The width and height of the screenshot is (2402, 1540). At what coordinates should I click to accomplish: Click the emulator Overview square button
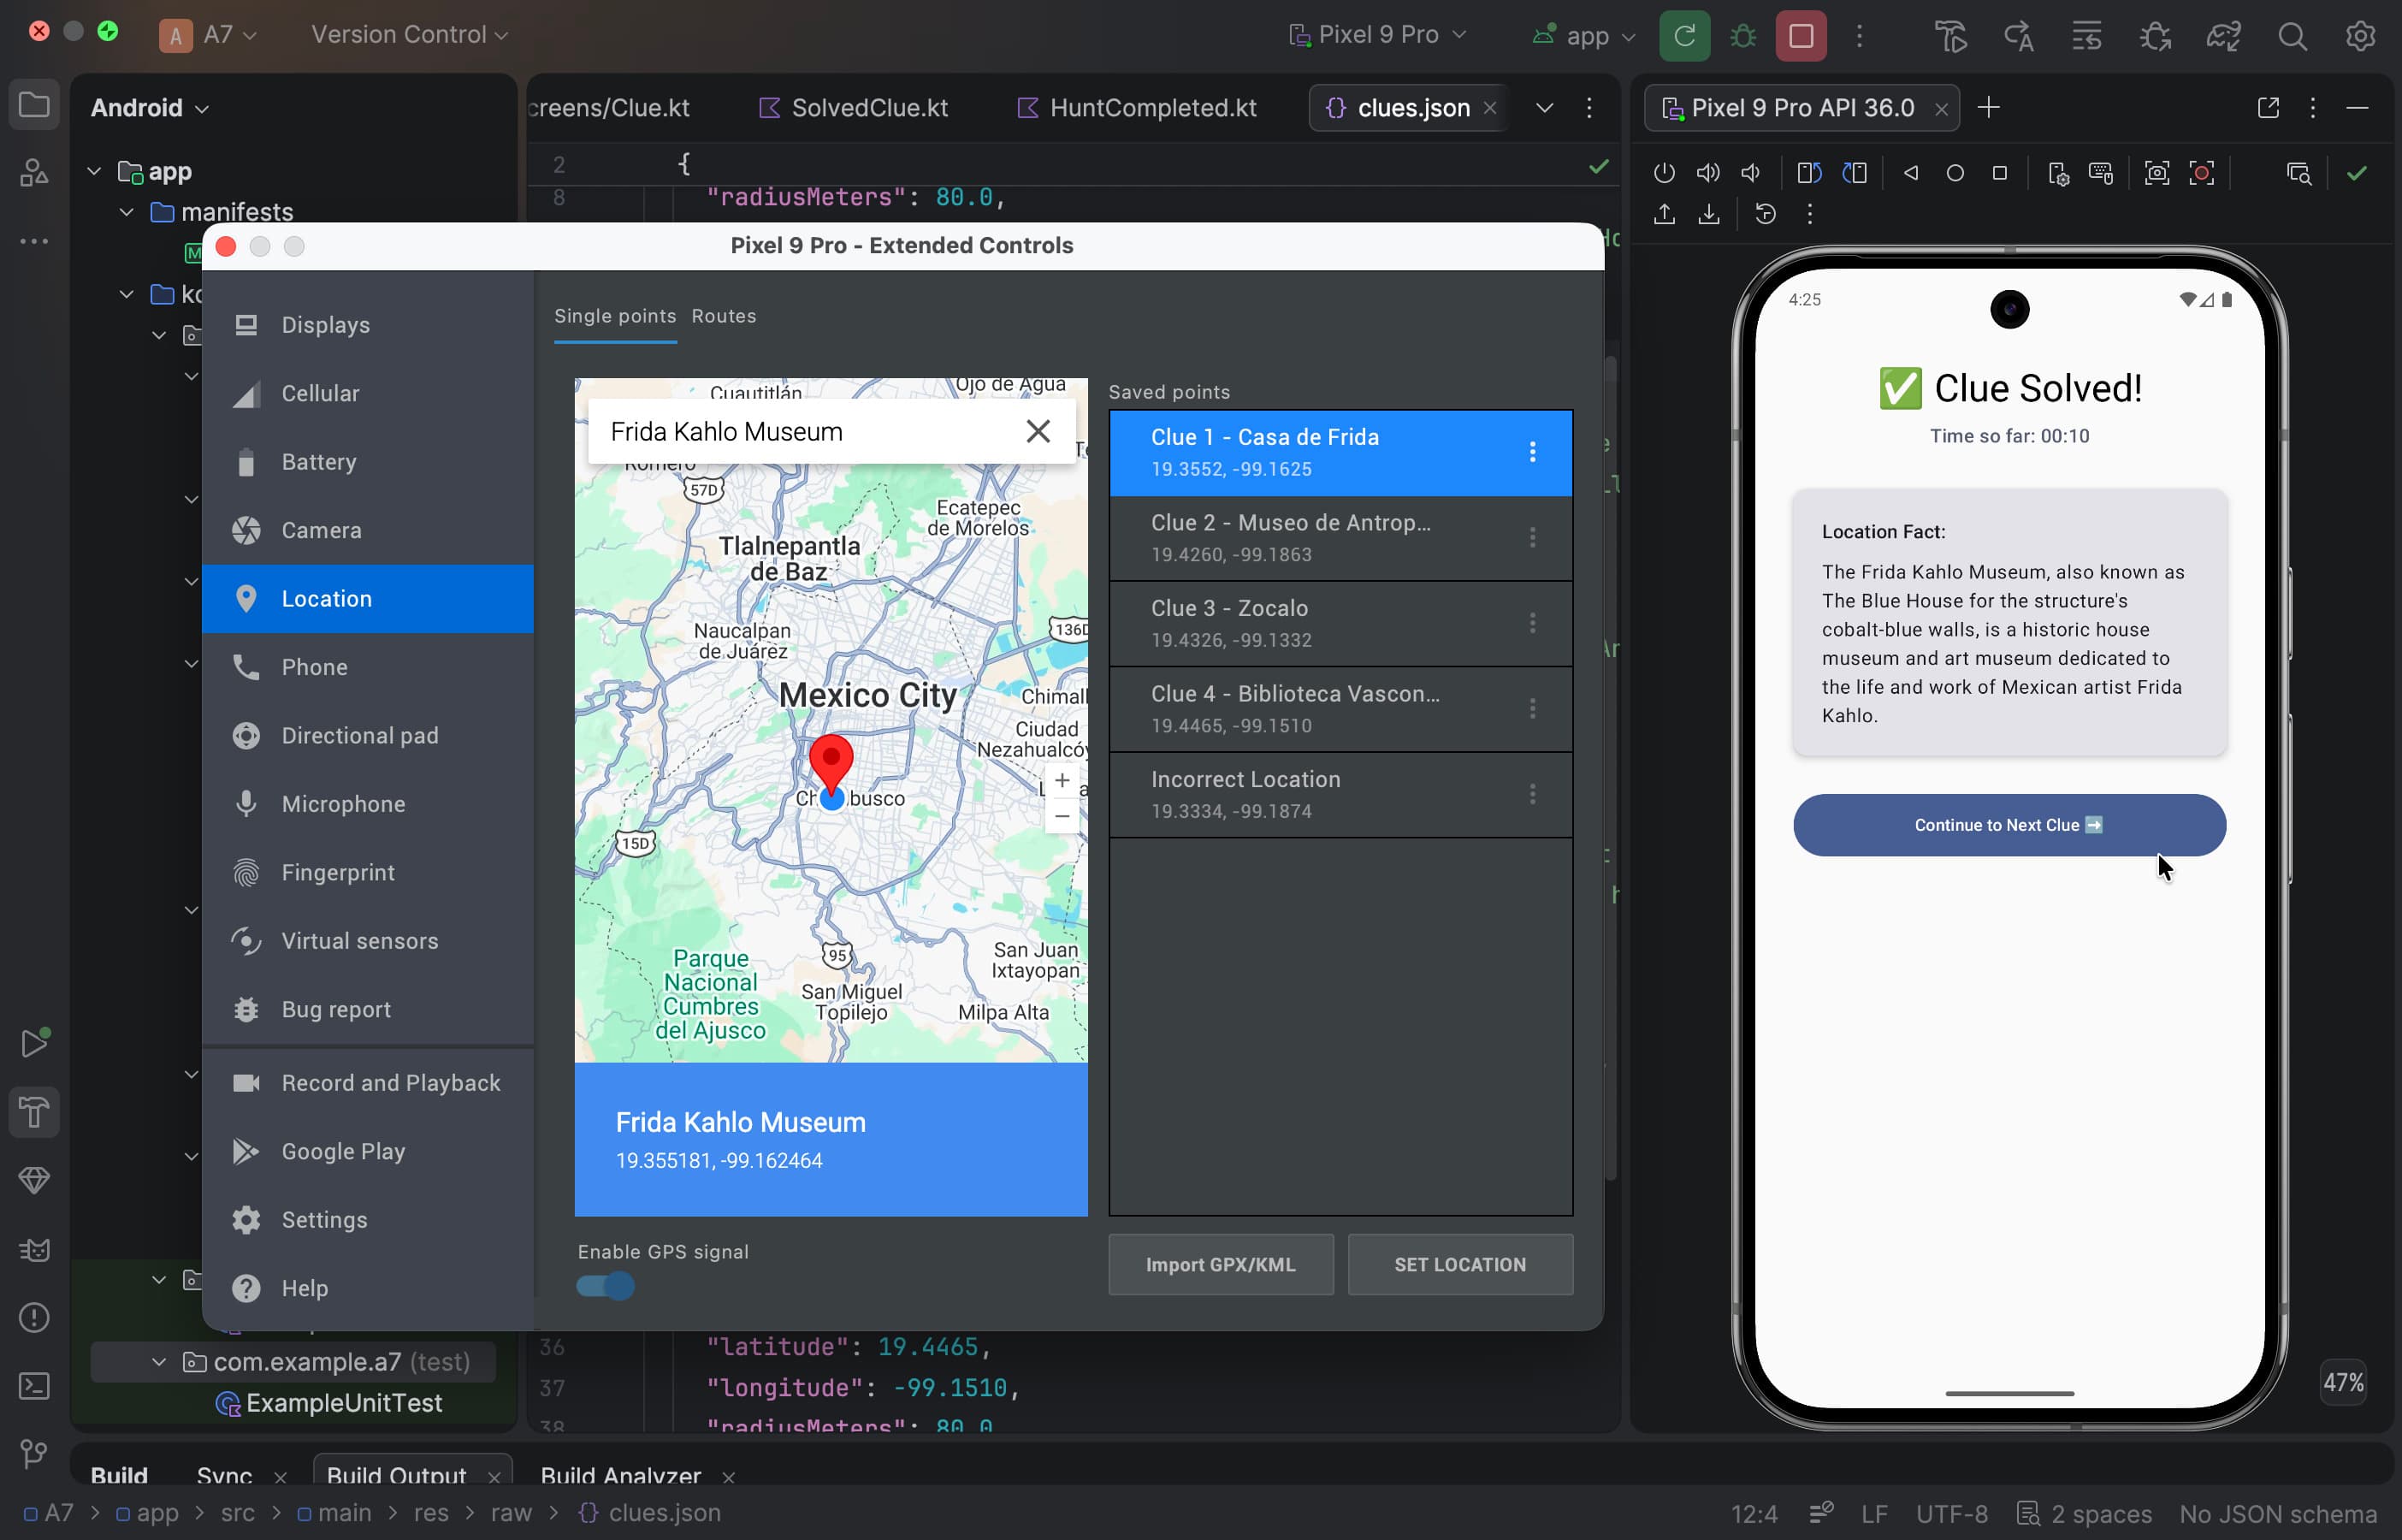click(x=1999, y=173)
